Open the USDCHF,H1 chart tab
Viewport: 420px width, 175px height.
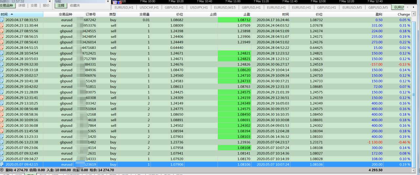pos(149,8)
